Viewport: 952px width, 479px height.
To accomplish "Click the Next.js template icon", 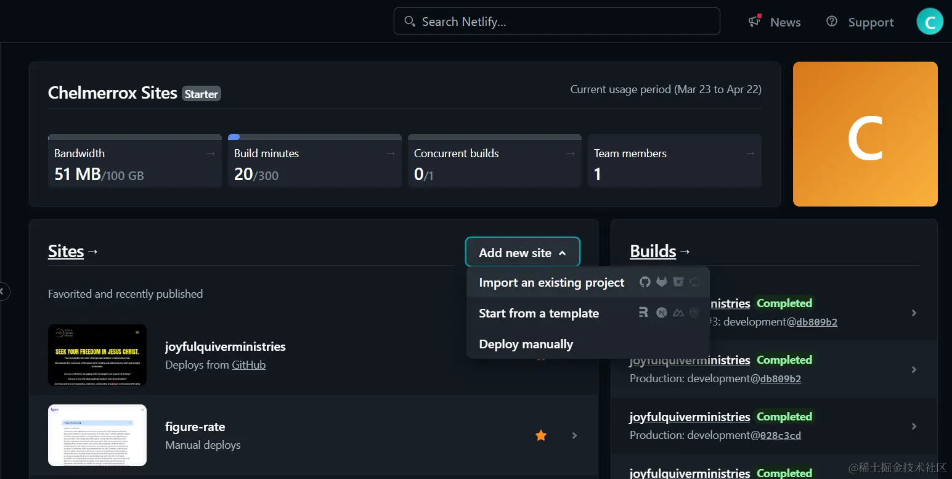I will coord(661,313).
